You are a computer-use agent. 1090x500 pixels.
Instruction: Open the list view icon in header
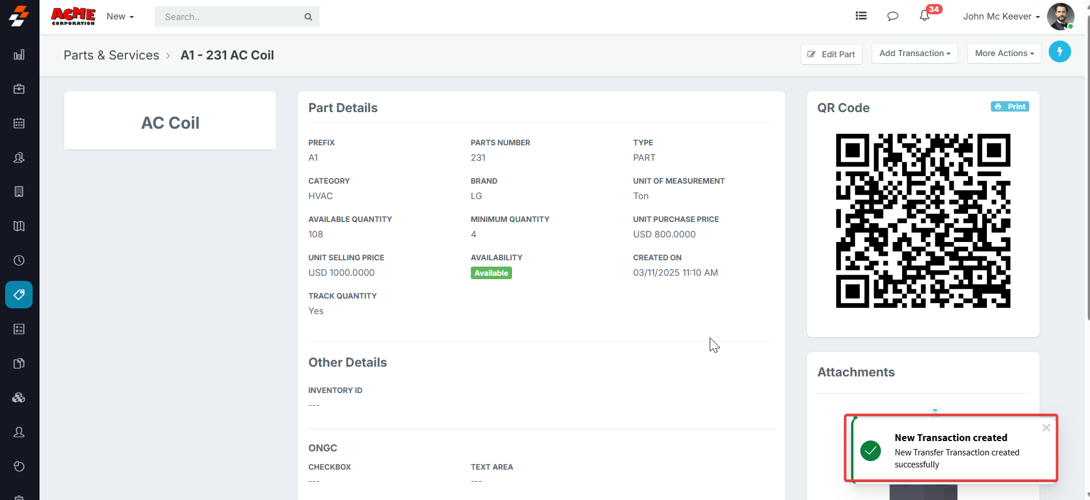pos(861,16)
